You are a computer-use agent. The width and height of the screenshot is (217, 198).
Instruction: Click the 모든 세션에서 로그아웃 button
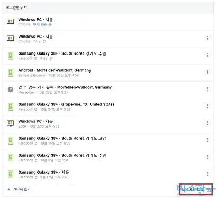[x=196, y=190]
